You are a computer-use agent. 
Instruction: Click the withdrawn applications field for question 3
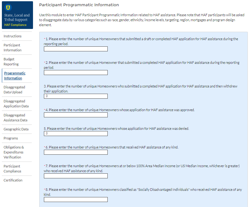point(76,96)
